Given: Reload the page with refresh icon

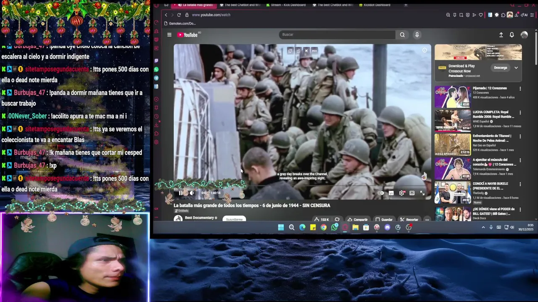Looking at the screenshot, I should 179,15.
